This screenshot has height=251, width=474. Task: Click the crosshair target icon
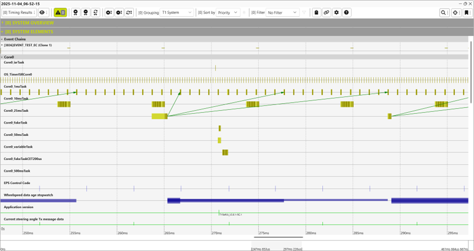click(x=455, y=12)
